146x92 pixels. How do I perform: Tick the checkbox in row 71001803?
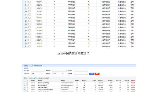pos(29,18)
